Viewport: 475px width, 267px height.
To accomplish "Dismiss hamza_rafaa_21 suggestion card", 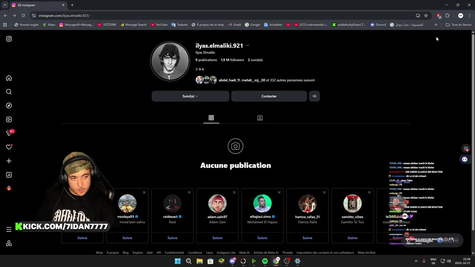I will pyautogui.click(x=324, y=192).
